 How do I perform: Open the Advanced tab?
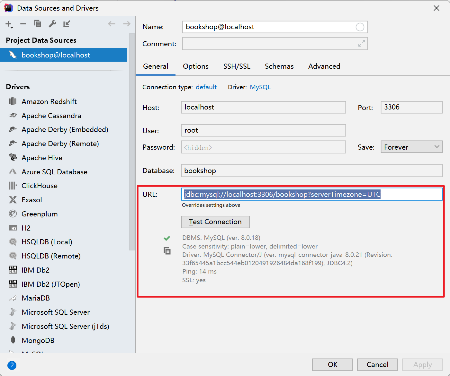324,66
